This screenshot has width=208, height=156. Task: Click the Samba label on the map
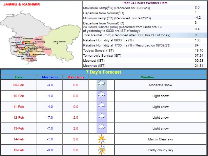30,58
